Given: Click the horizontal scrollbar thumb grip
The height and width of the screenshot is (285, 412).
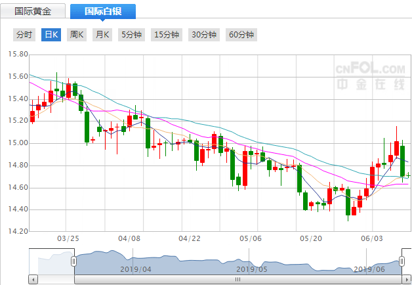Looking at the screenshot, I should click(x=237, y=280).
